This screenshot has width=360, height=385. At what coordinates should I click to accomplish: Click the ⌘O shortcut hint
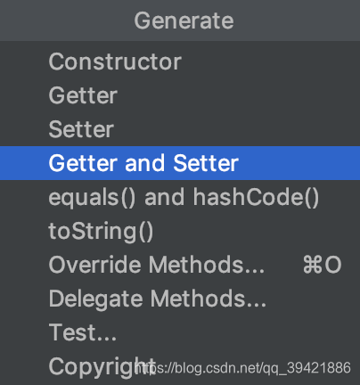pos(322,265)
